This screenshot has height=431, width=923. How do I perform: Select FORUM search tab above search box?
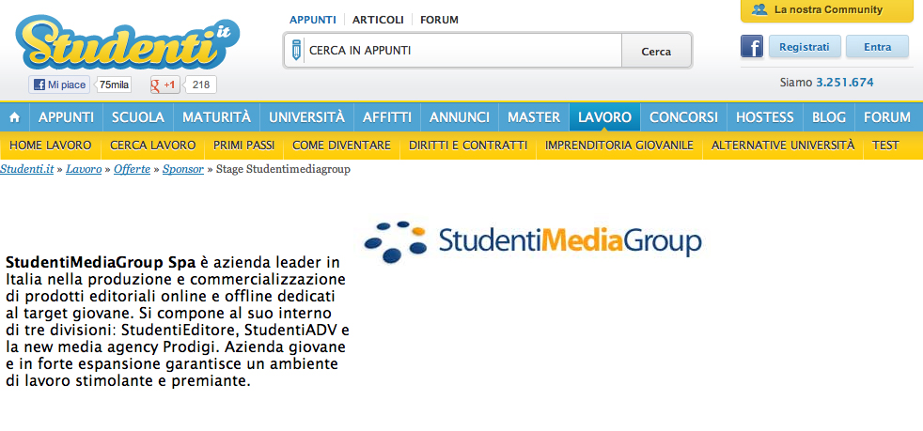coord(439,20)
